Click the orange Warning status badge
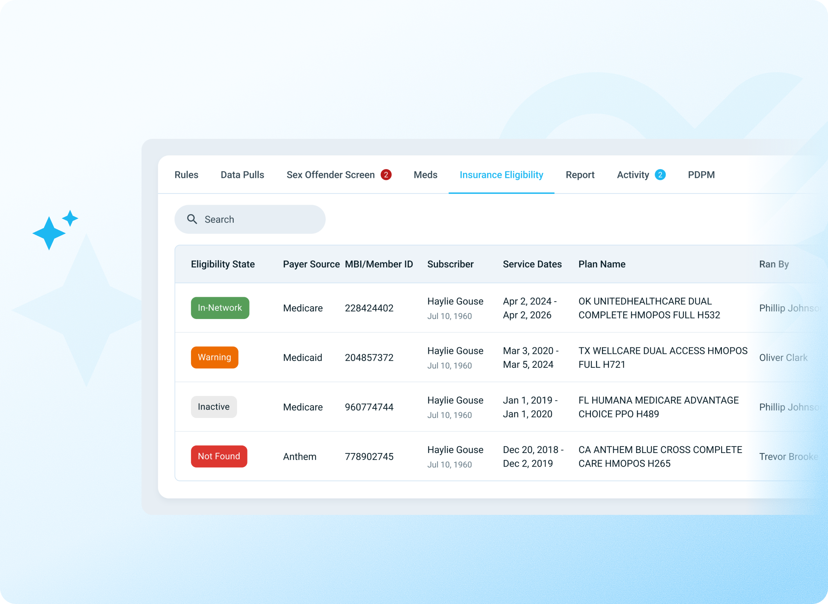828x604 pixels. click(214, 357)
